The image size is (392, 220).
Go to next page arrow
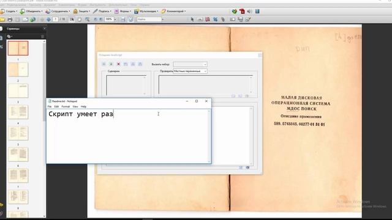tap(48, 20)
